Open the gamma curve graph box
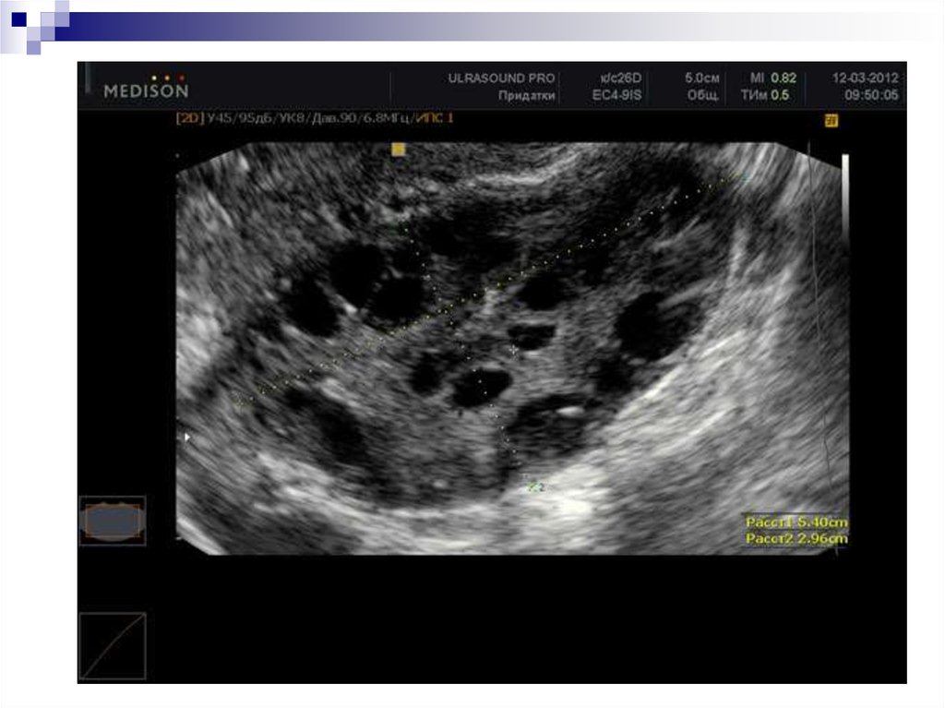Screen dimensions: 945x708 tap(112, 646)
